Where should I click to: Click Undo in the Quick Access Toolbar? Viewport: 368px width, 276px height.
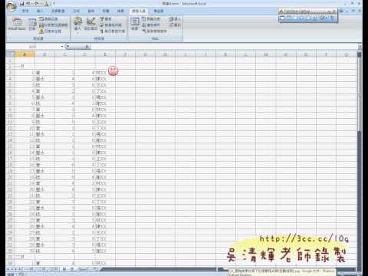click(29, 4)
